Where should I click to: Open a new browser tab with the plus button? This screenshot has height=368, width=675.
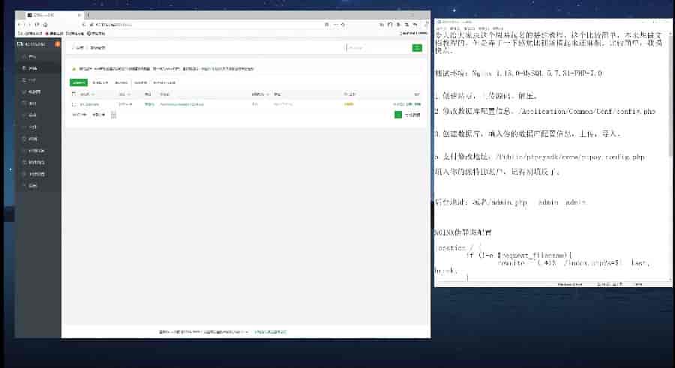(88, 15)
